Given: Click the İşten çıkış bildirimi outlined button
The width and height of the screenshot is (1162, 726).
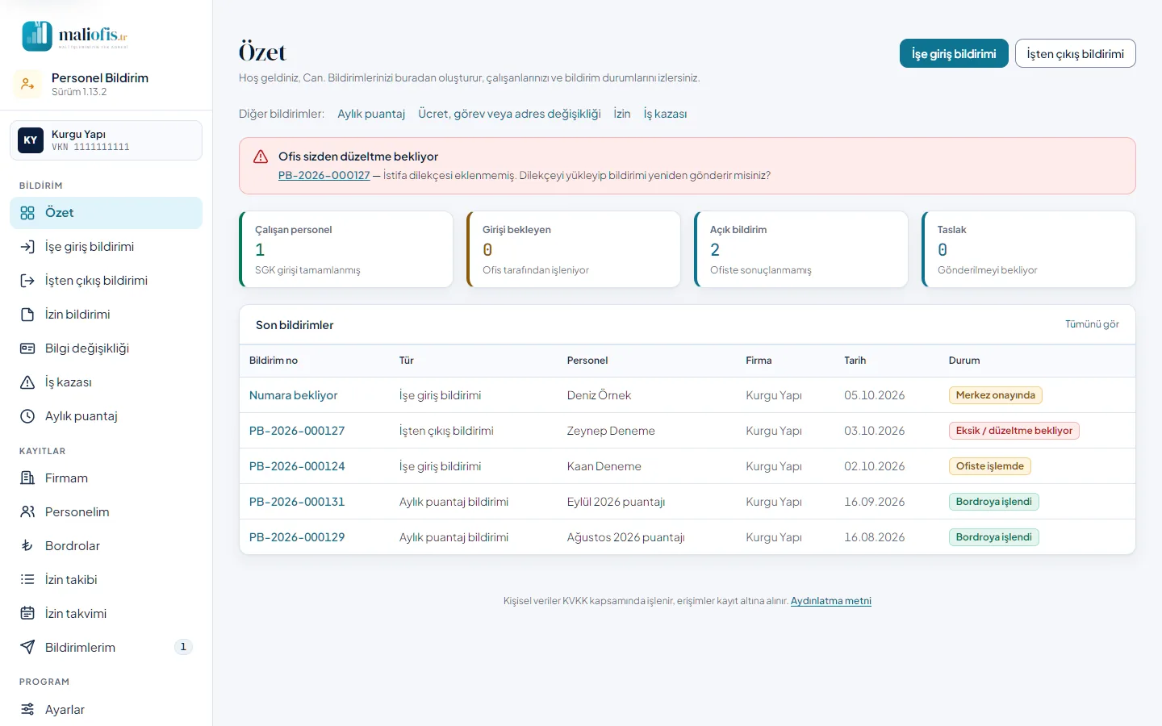Looking at the screenshot, I should pyautogui.click(x=1075, y=53).
